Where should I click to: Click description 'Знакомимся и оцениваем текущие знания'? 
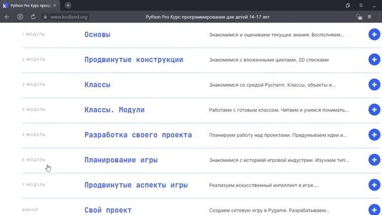click(x=276, y=35)
